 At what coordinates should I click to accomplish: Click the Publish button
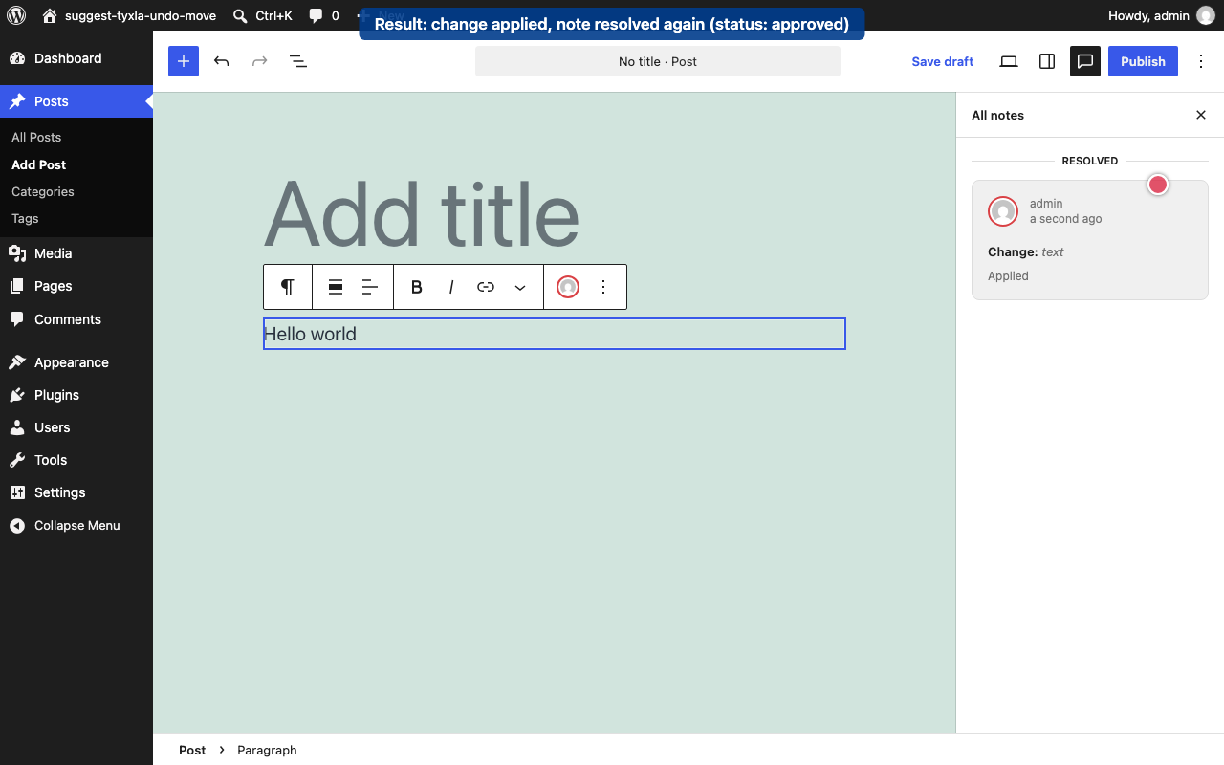[x=1143, y=61]
